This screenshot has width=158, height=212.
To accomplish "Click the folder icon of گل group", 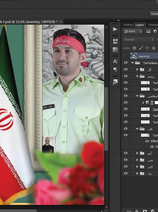I will (x=142, y=69).
